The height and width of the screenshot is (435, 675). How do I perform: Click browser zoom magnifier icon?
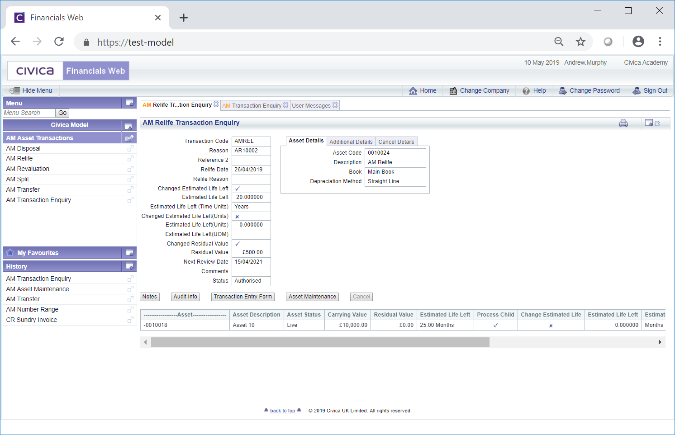tap(559, 42)
